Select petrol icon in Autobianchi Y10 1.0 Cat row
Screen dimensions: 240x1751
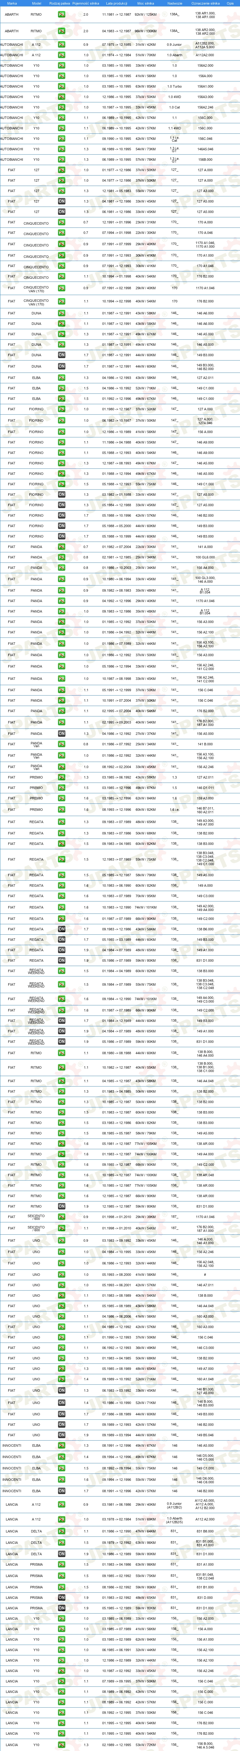62,107
